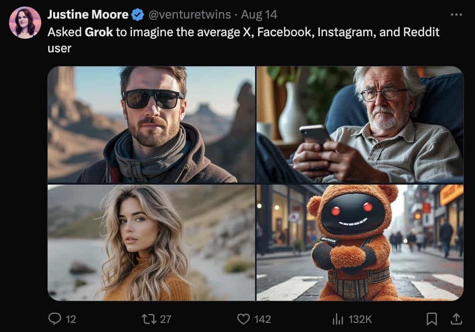475x332 pixels.
Task: Click the 12 replies count
Action: (x=71, y=319)
